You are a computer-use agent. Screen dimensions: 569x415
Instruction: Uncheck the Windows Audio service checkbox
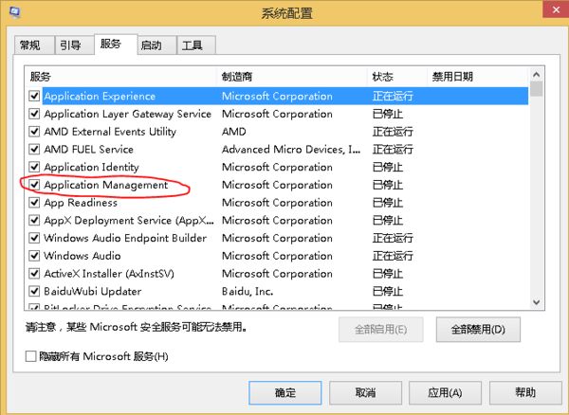point(34,256)
